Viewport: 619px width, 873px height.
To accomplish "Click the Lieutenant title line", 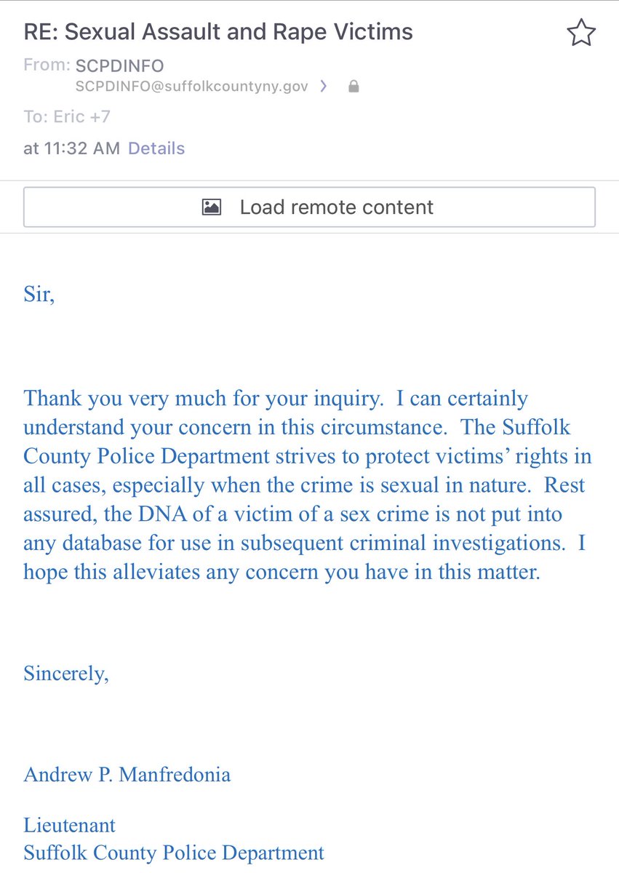I will tap(70, 825).
